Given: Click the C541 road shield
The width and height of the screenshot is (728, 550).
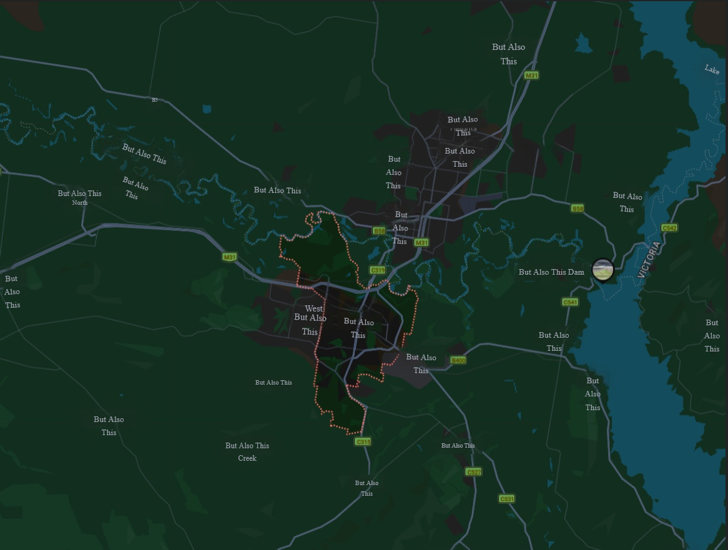Looking at the screenshot, I should click(x=570, y=302).
